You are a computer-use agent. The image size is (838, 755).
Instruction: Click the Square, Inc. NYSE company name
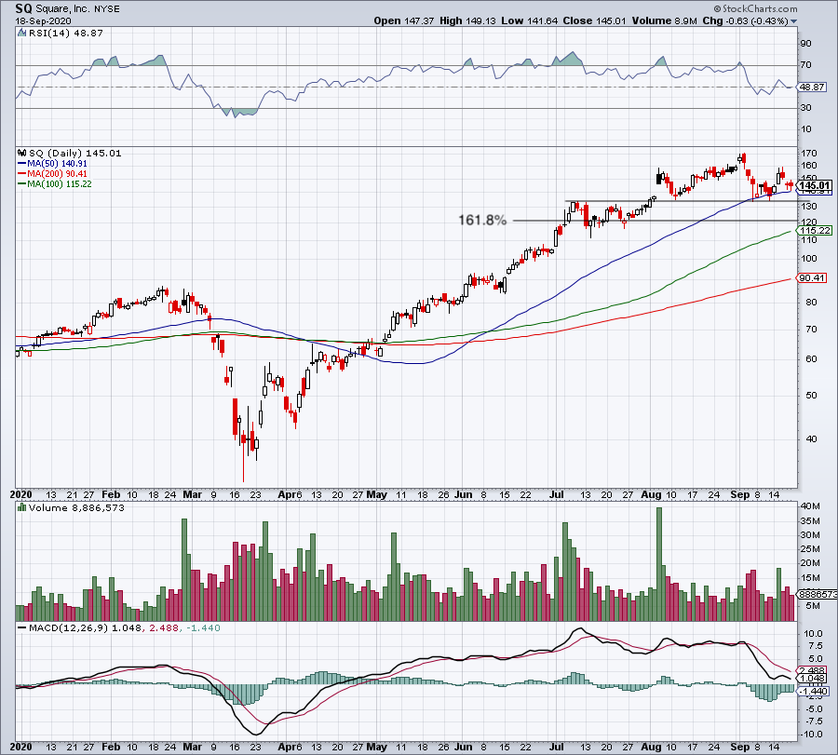click(x=77, y=8)
